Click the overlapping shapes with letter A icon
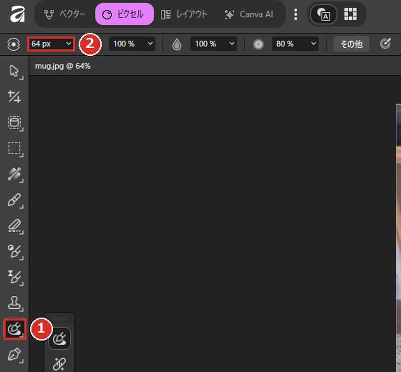The image size is (401, 372). click(324, 14)
